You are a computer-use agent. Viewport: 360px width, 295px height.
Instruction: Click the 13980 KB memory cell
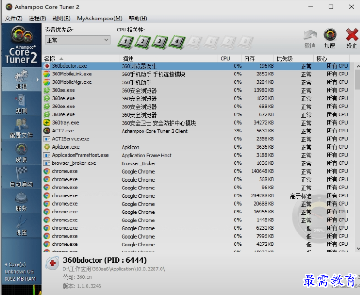coord(264,90)
